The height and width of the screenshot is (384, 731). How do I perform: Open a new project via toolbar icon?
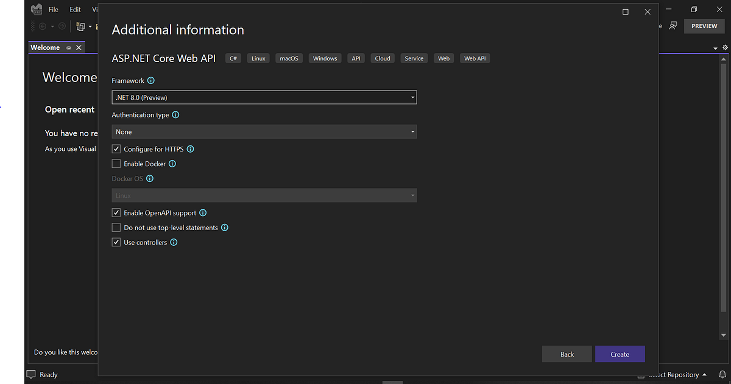pyautogui.click(x=81, y=26)
